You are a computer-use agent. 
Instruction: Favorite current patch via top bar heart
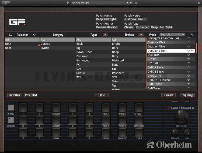tap(74, 3)
